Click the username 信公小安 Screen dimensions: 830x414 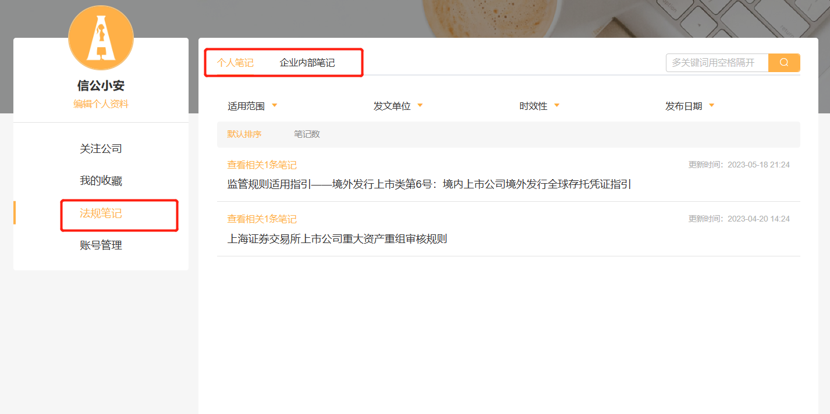(101, 85)
